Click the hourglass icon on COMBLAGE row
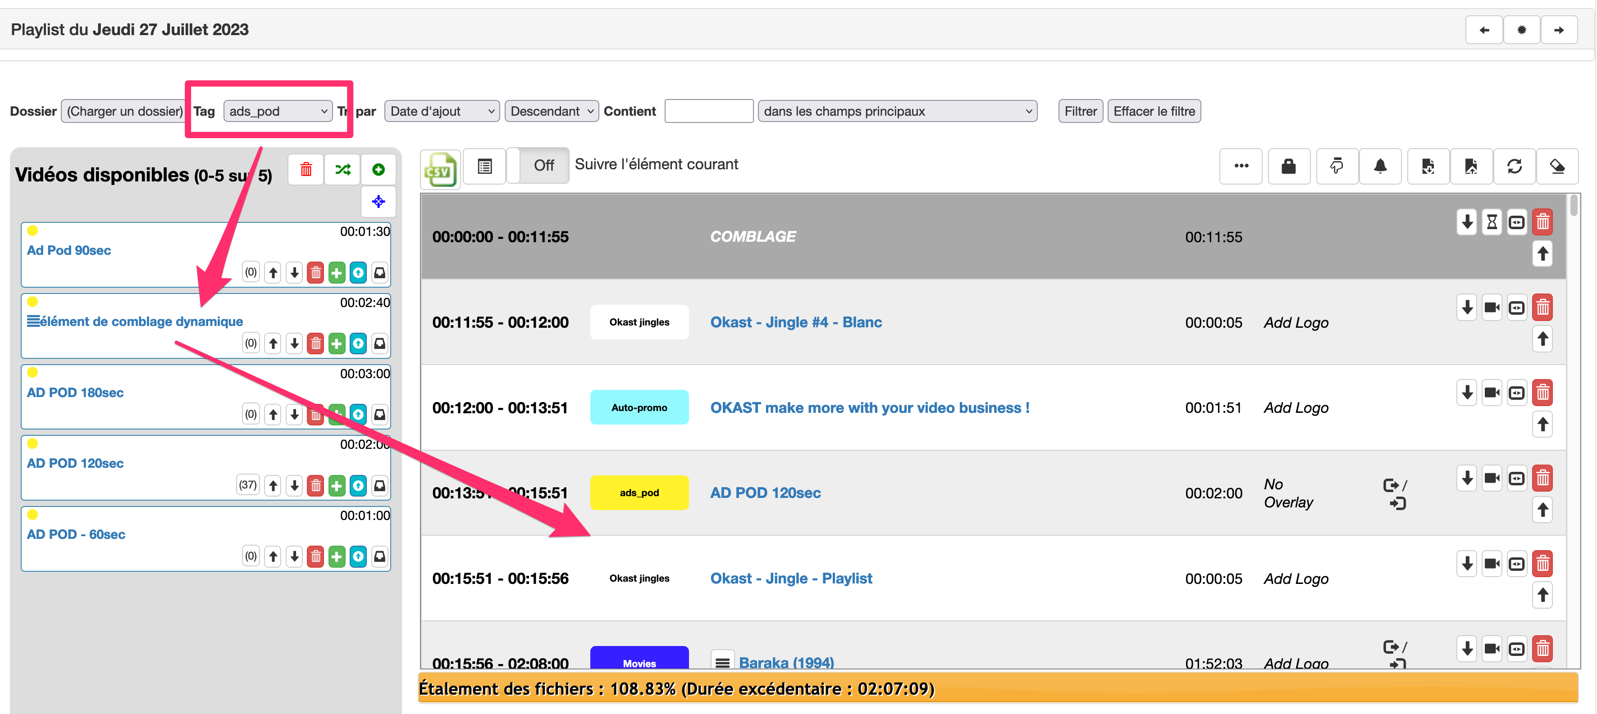 pos(1492,221)
